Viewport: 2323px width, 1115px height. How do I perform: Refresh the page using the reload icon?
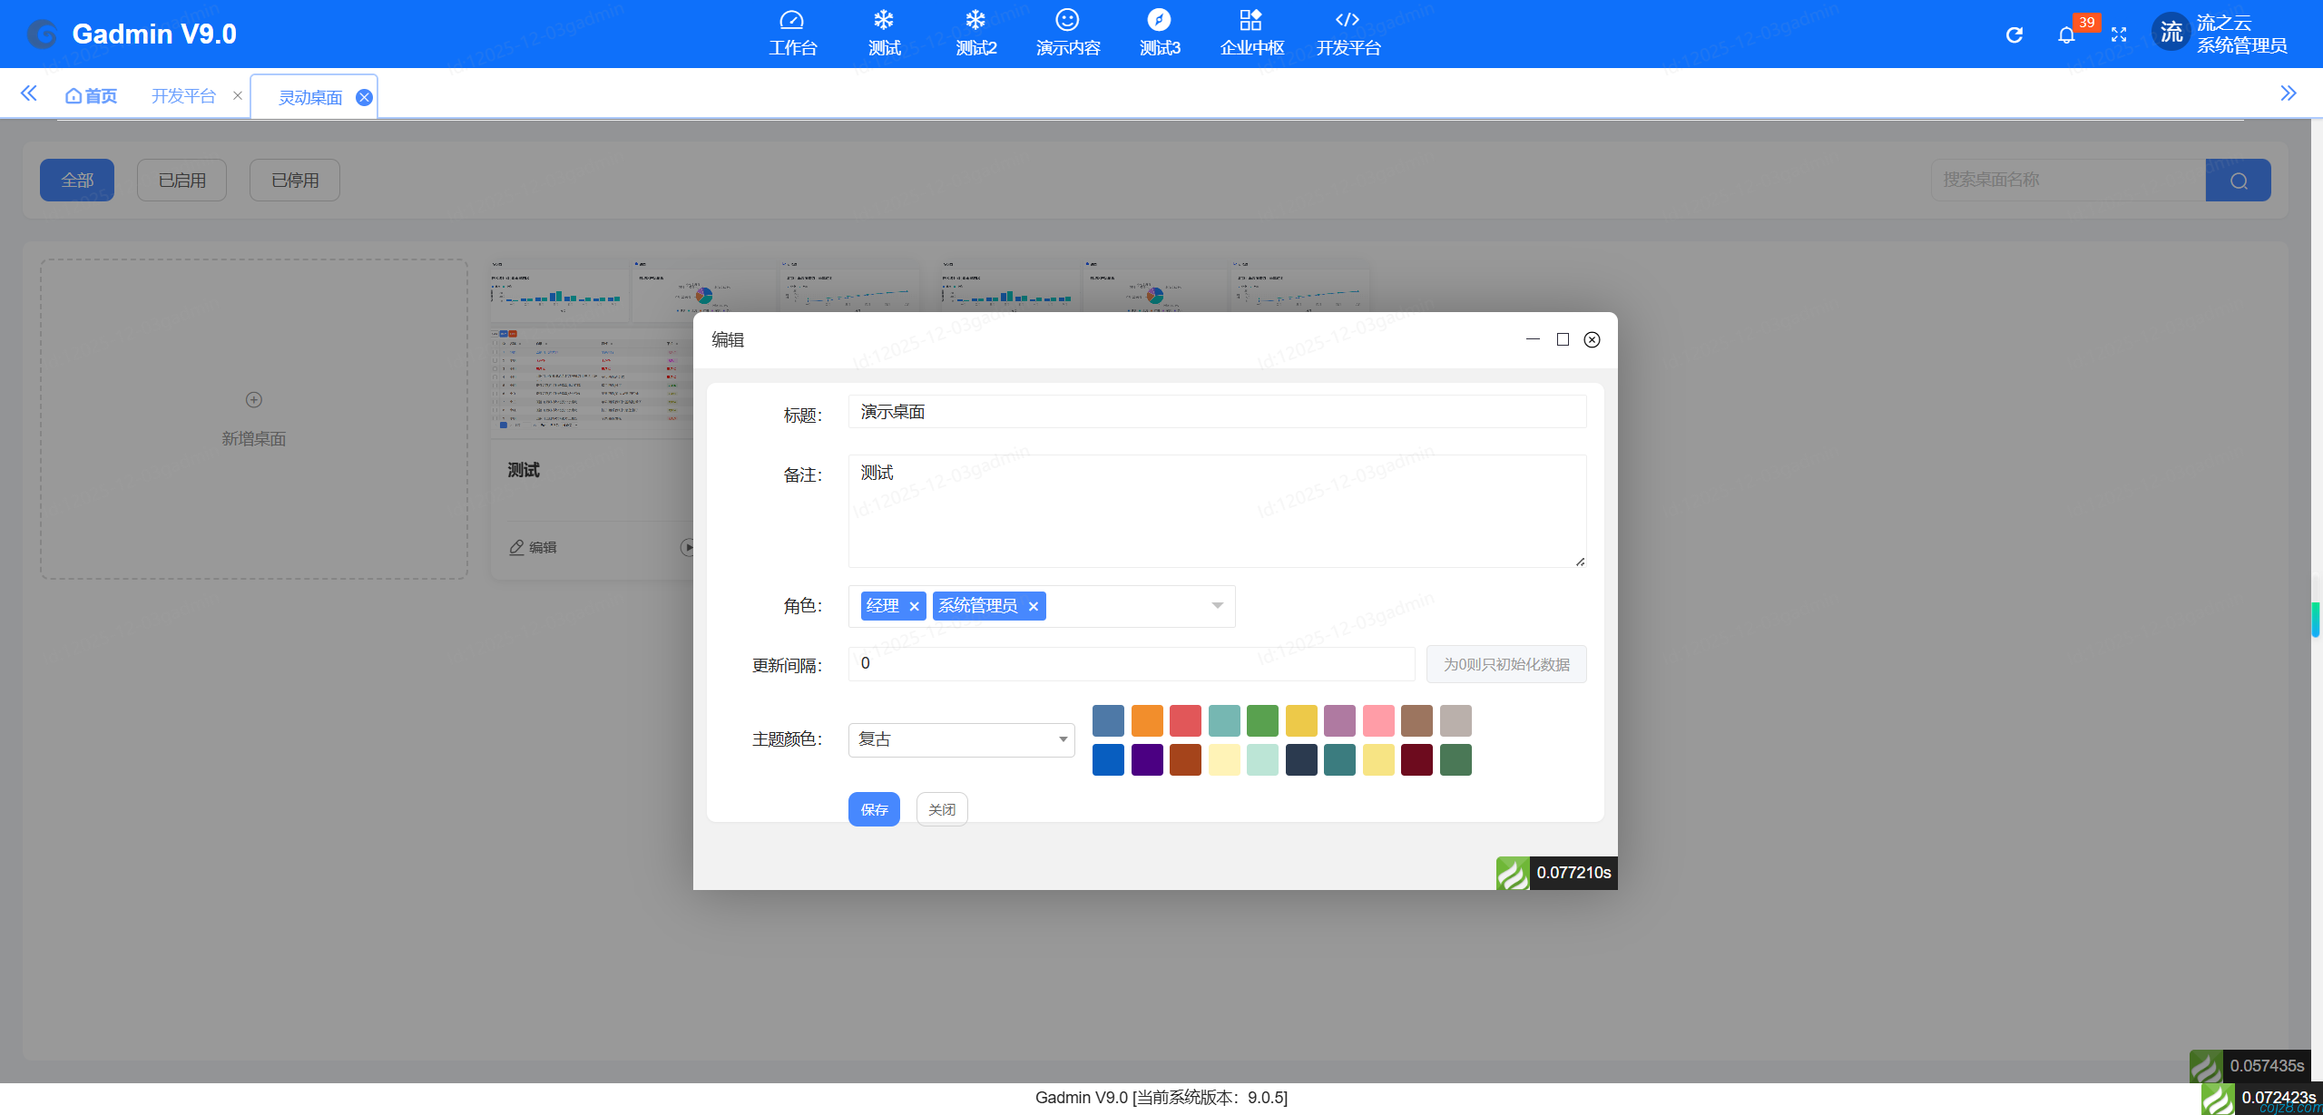(2014, 34)
